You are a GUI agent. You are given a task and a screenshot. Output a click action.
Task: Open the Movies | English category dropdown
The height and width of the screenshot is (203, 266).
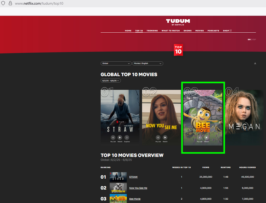(x=147, y=63)
